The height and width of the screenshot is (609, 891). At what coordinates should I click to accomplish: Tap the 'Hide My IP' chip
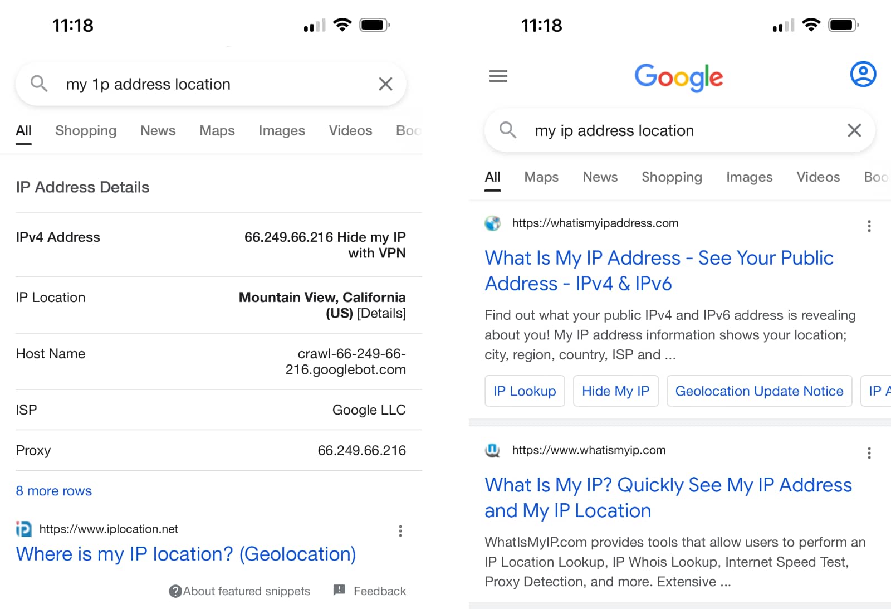[615, 391]
